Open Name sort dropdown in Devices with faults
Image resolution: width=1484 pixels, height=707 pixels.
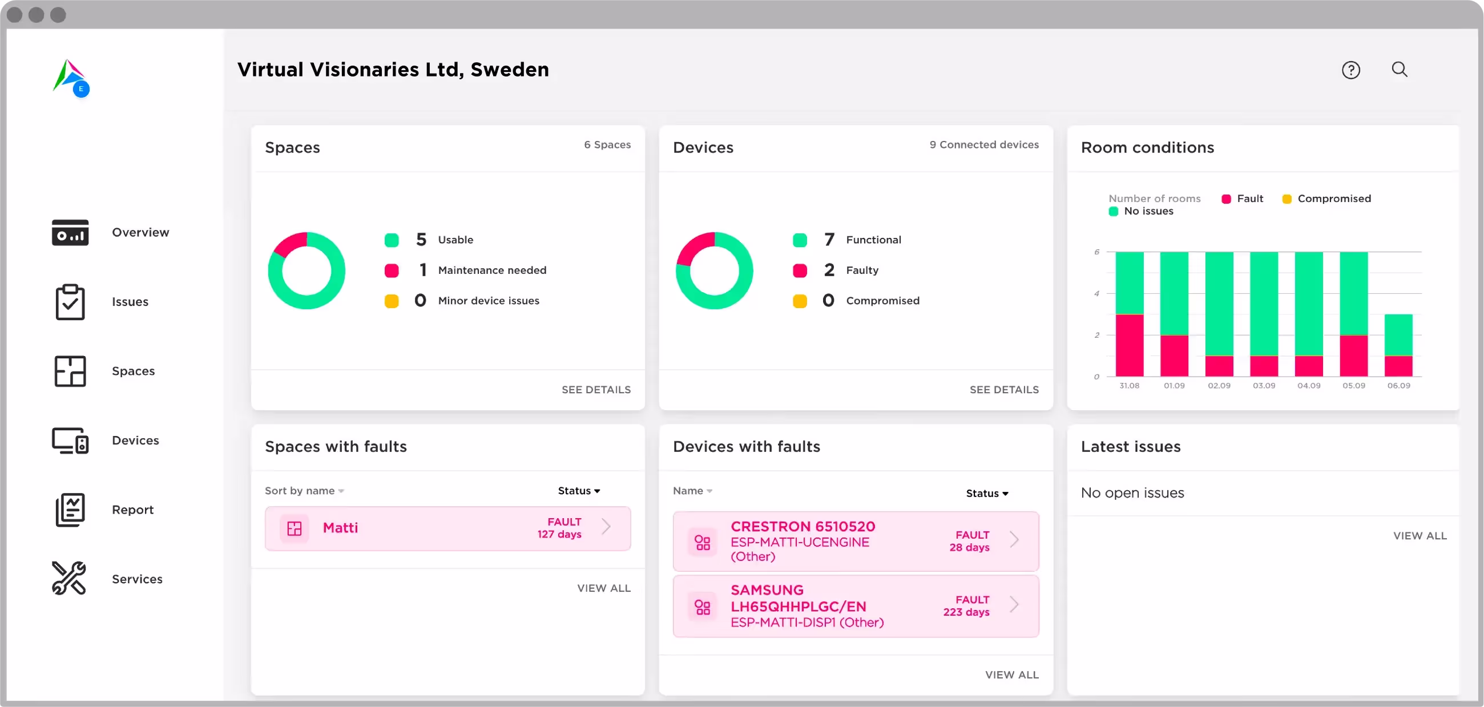coord(692,491)
